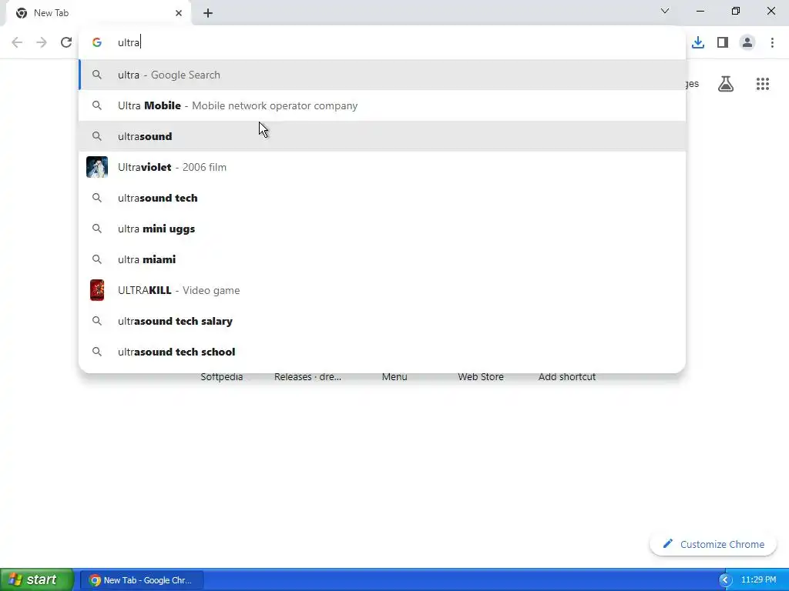Click the Customize Chrome button
This screenshot has height=591, width=789.
(713, 544)
